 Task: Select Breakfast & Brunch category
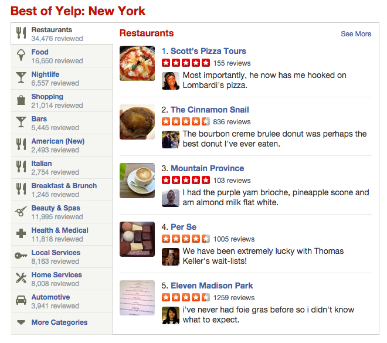pos(64,186)
